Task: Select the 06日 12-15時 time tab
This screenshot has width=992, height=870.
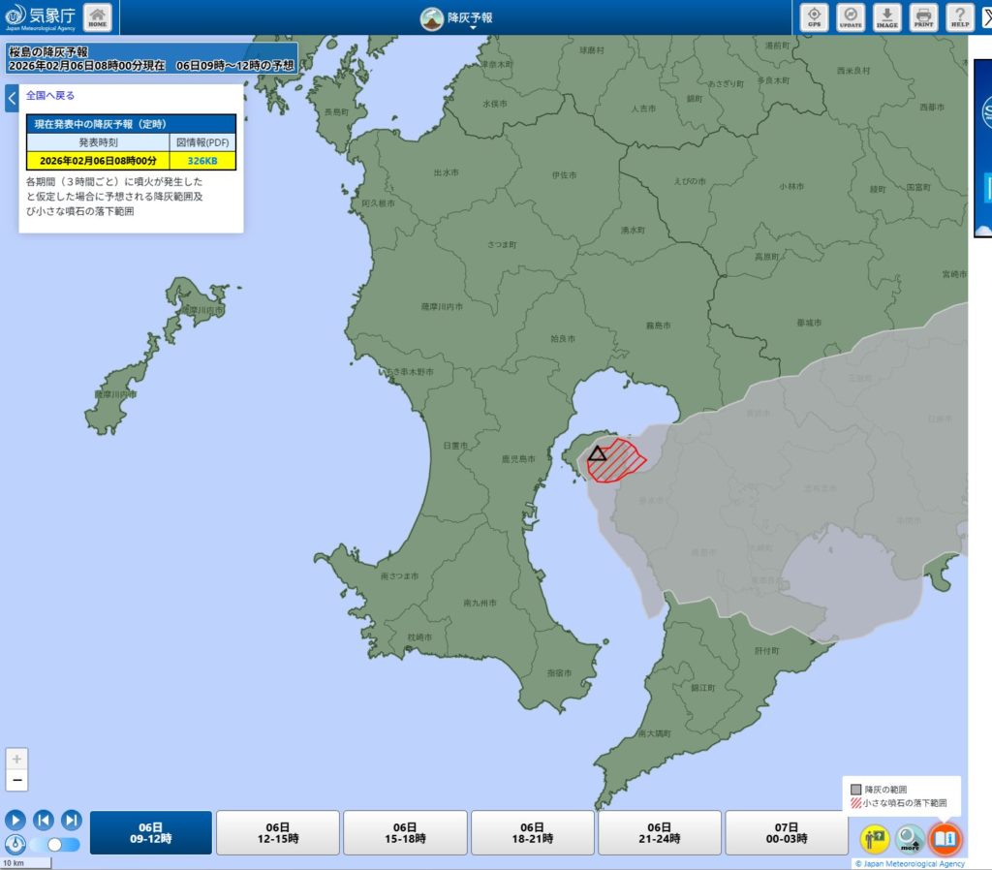Action: (277, 832)
